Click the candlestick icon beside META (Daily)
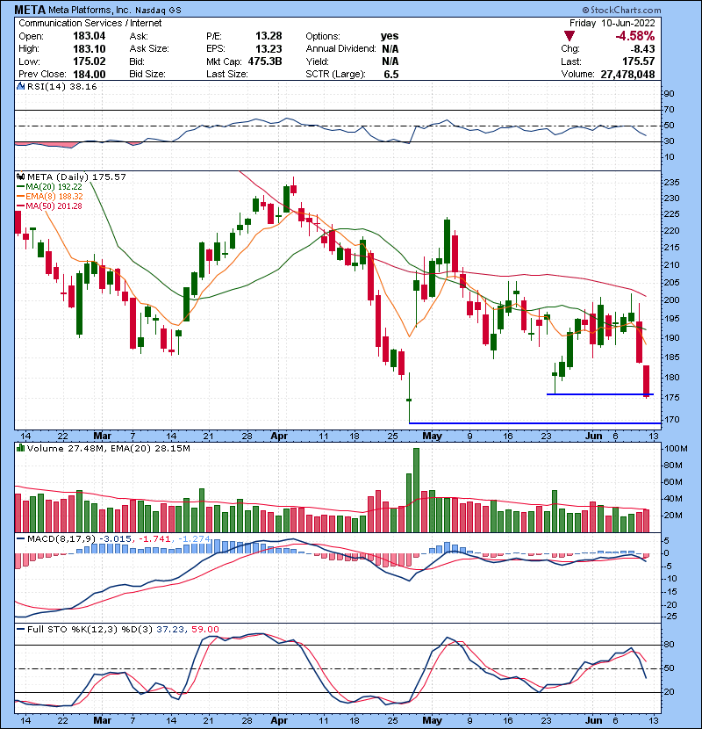Viewport: 702px width, 729px height. 20,177
